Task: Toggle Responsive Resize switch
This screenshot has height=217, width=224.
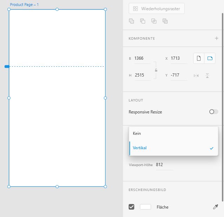Action: (213, 112)
